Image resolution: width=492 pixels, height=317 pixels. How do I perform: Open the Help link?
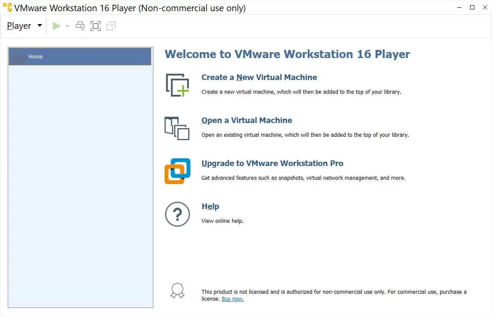click(x=210, y=206)
